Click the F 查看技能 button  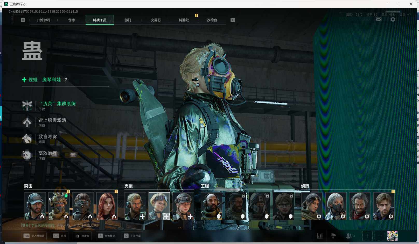pyautogui.click(x=107, y=236)
